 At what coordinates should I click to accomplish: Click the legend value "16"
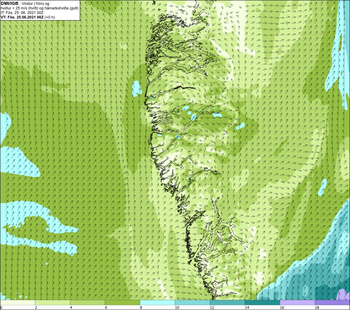(x=282, y=308)
